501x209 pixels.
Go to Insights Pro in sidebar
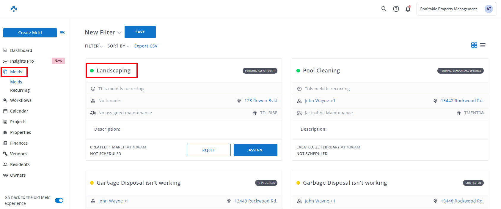point(22,61)
